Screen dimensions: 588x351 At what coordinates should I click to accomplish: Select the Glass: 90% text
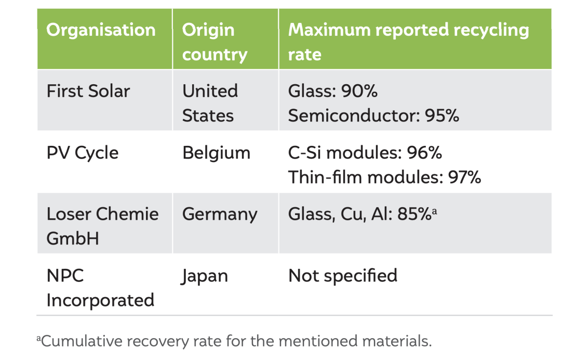click(333, 91)
